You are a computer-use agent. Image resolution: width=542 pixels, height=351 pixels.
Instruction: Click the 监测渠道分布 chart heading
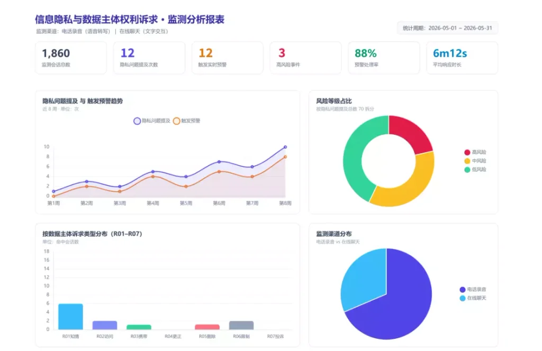point(334,234)
